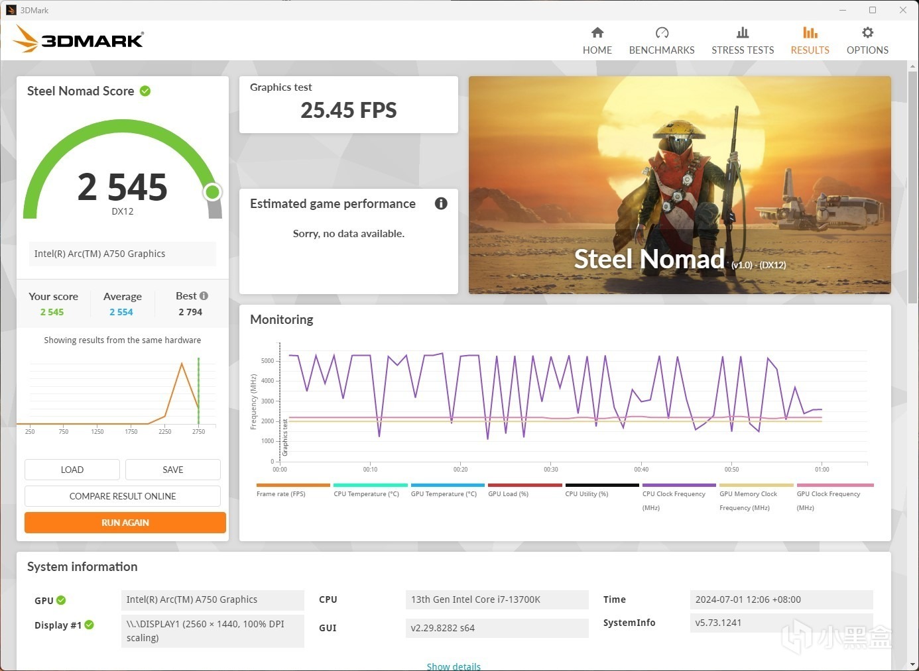Click the info icon next to Best

pos(204,296)
